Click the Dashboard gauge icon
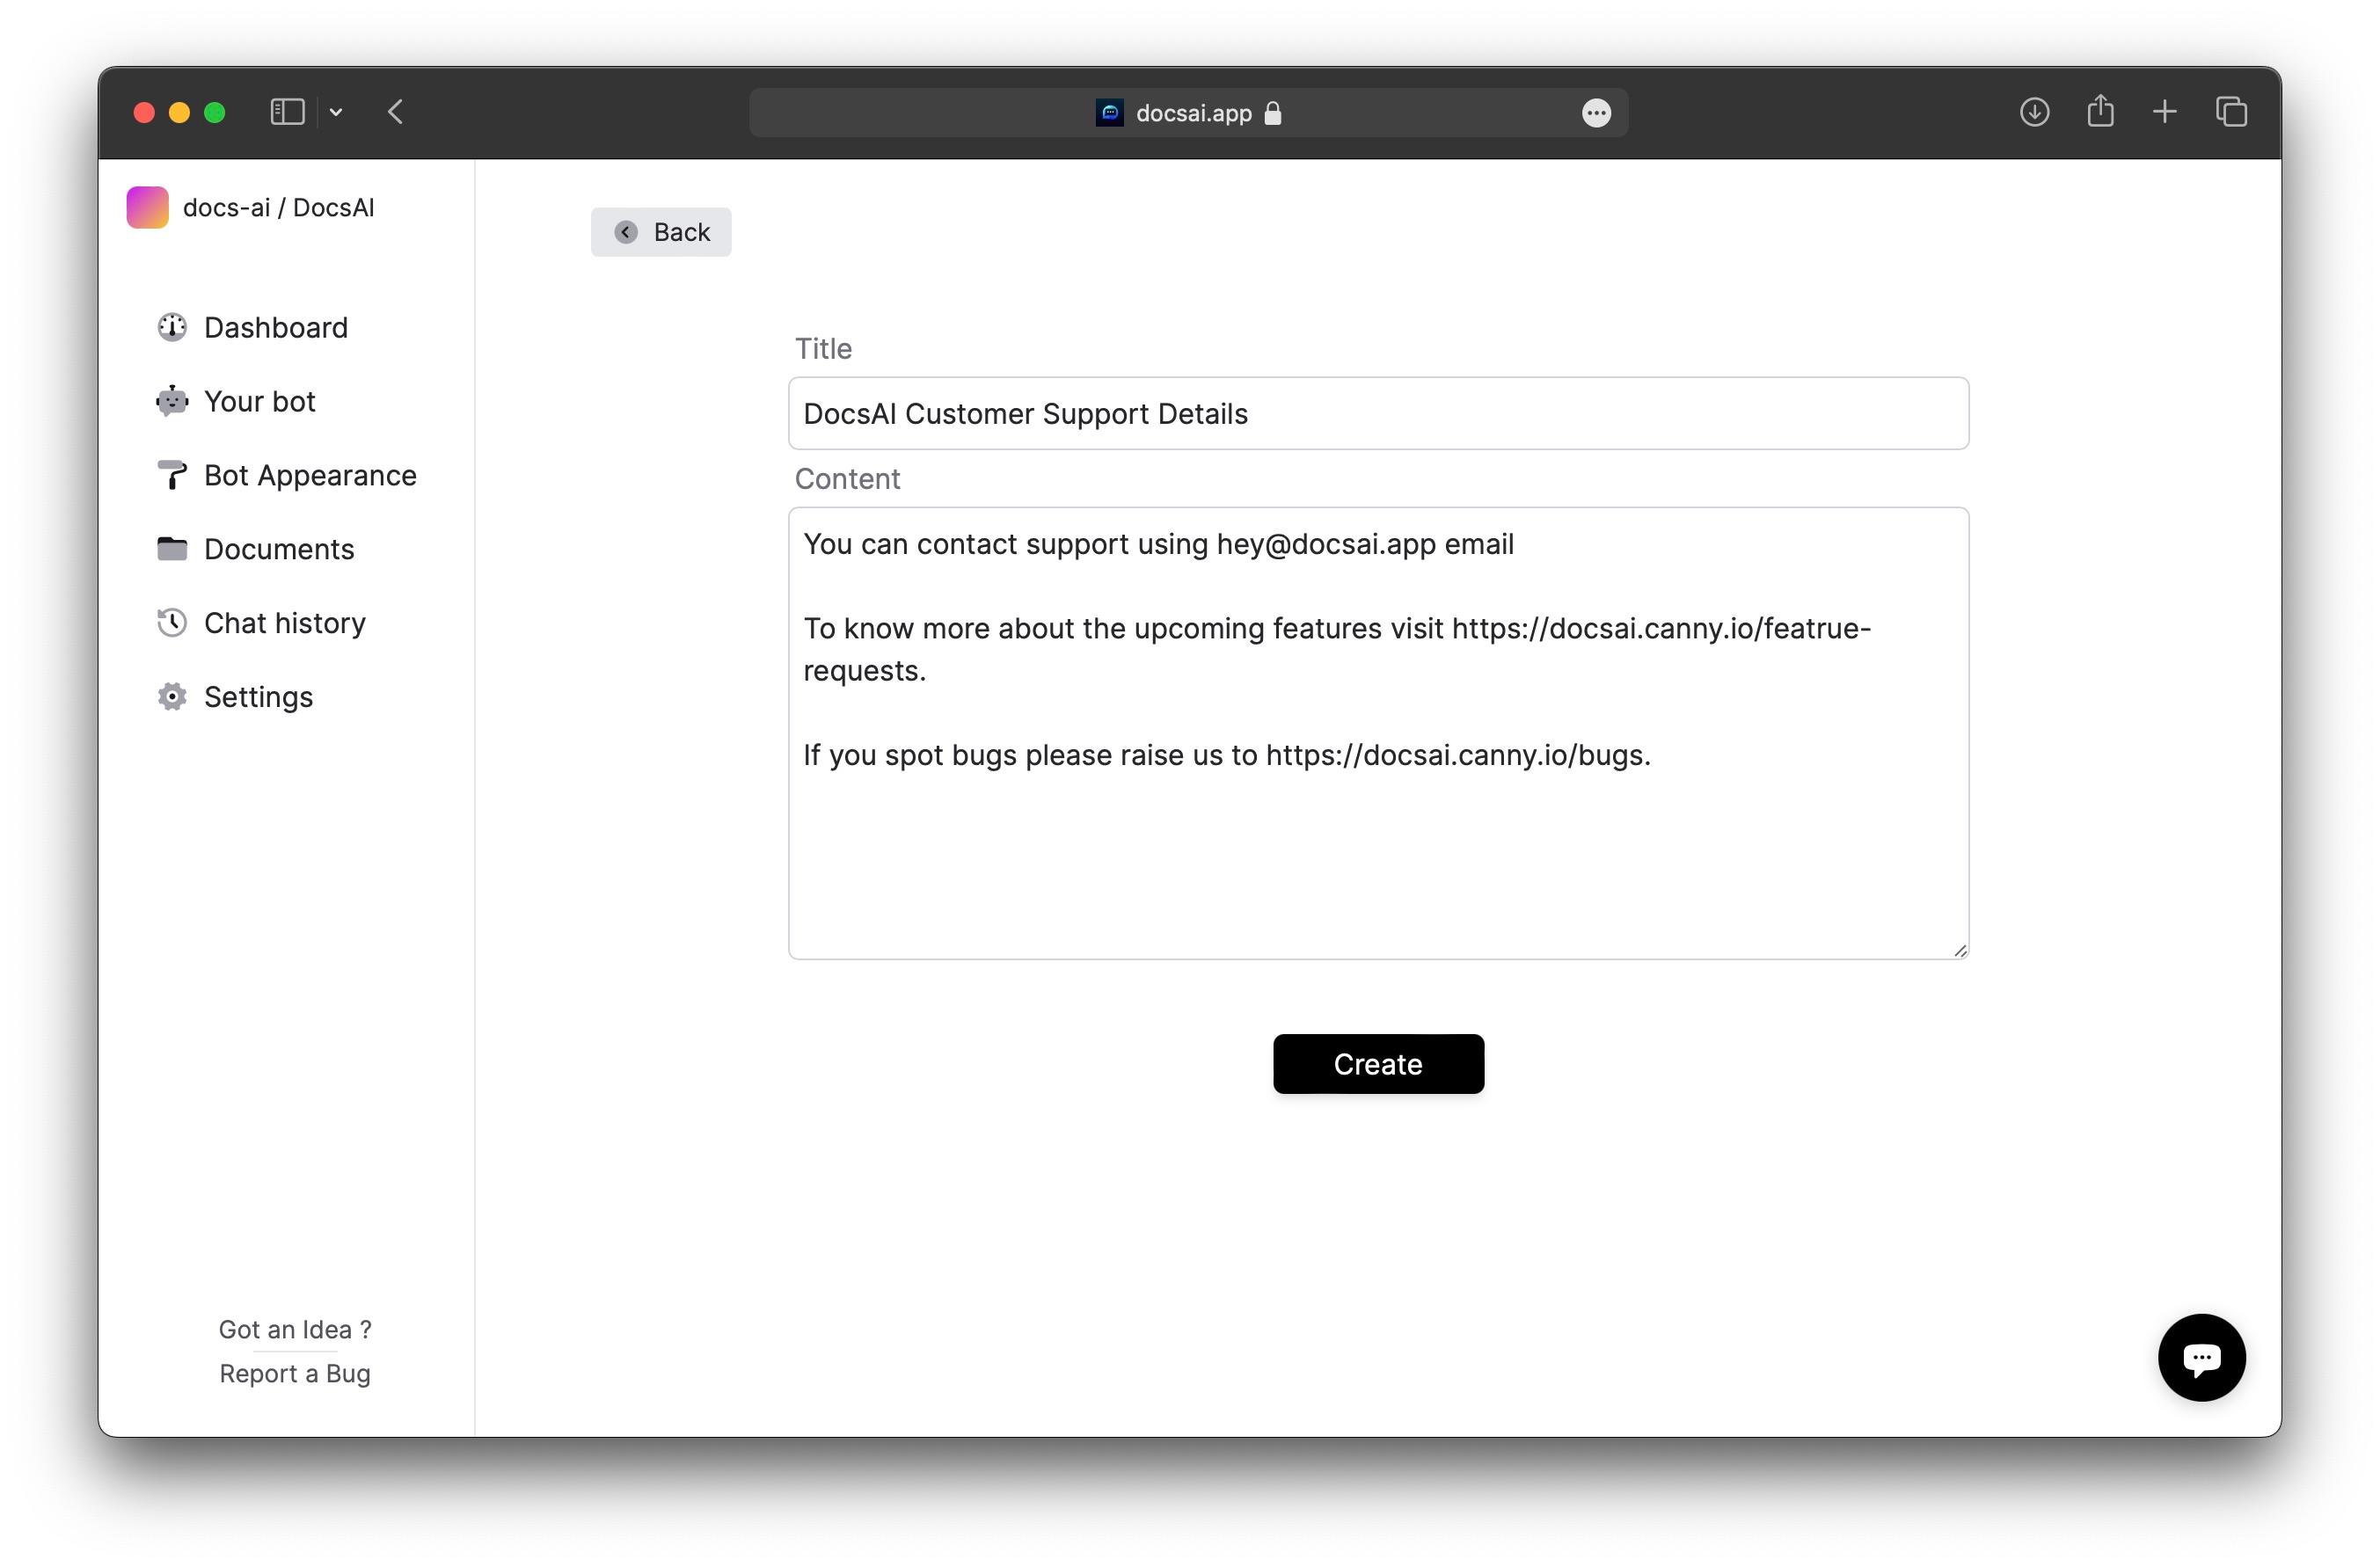 (172, 327)
